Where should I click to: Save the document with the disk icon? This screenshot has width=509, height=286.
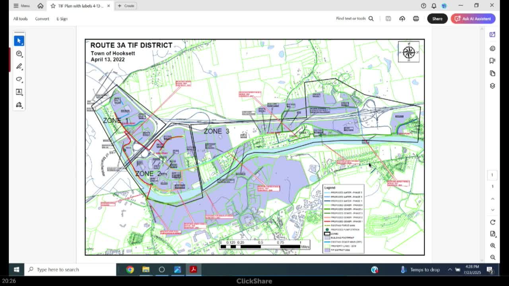point(388,19)
